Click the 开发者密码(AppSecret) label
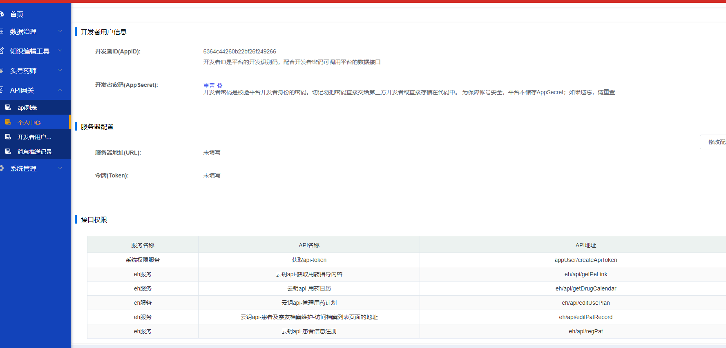The width and height of the screenshot is (726, 348). [x=127, y=85]
